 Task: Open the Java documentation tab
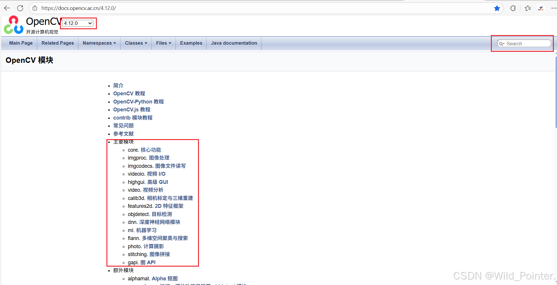pyautogui.click(x=234, y=43)
